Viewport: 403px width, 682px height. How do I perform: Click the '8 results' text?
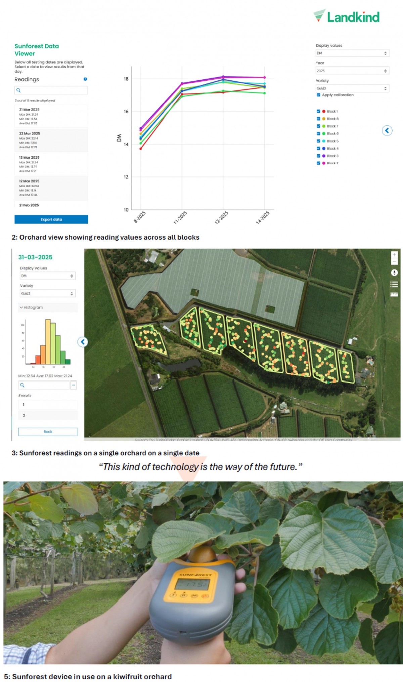point(25,396)
